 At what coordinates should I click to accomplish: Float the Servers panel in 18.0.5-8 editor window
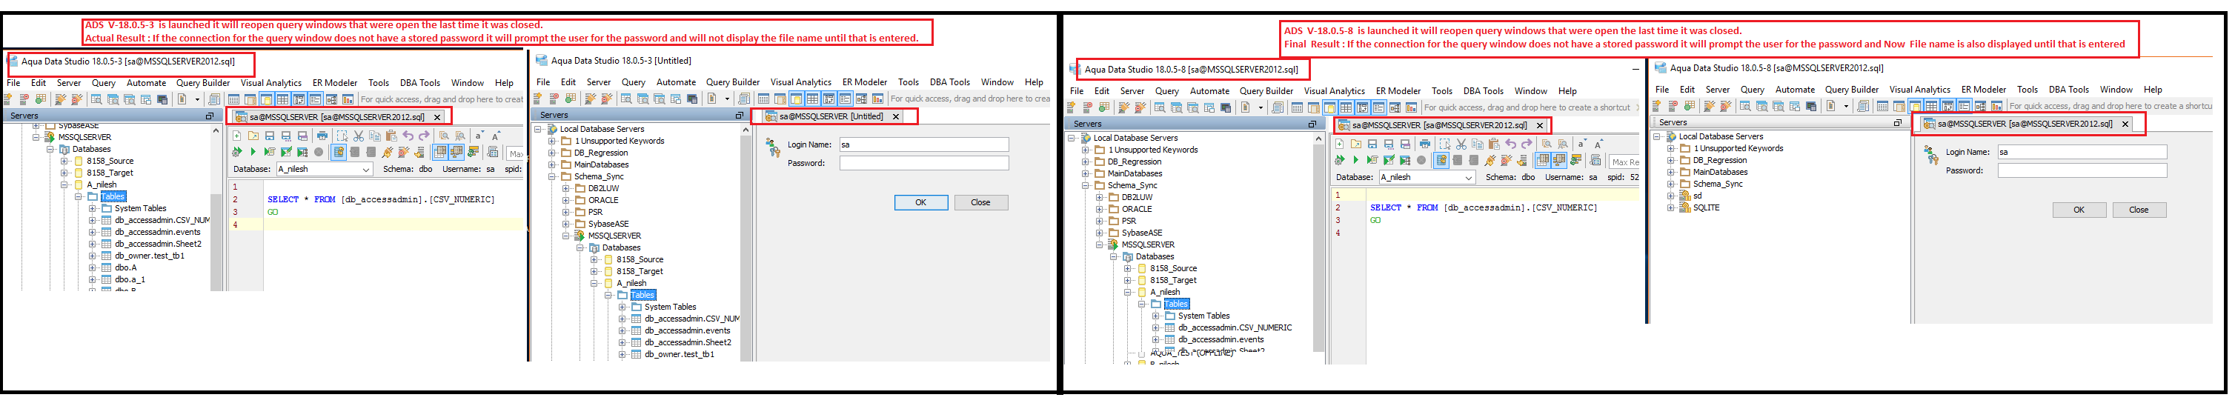pos(1312,124)
